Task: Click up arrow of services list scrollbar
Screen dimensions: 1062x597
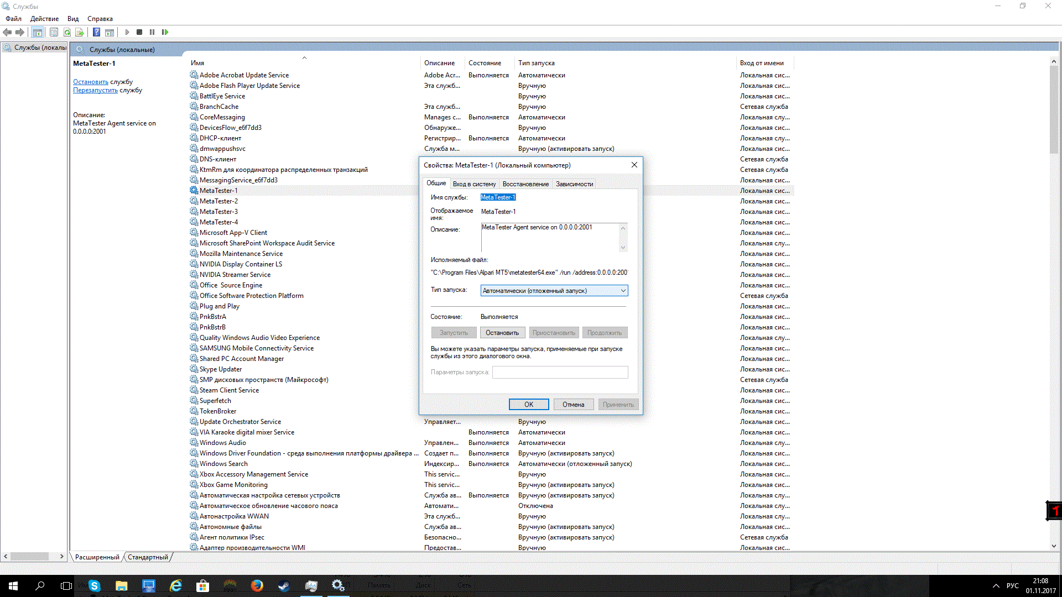Action: pyautogui.click(x=1054, y=61)
